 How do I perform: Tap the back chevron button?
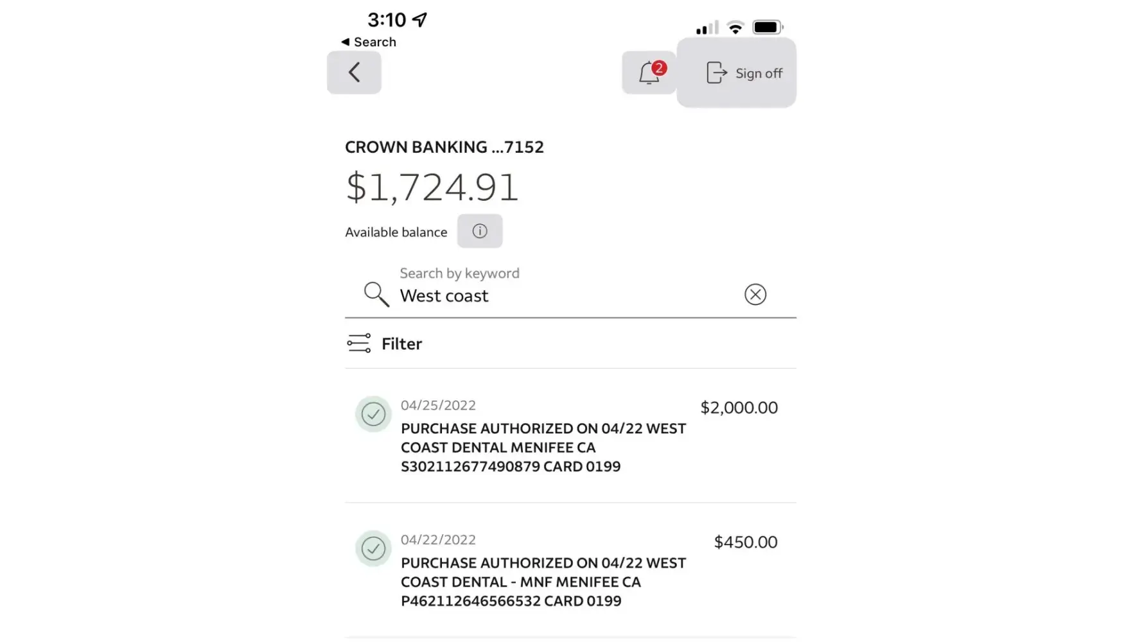[354, 73]
